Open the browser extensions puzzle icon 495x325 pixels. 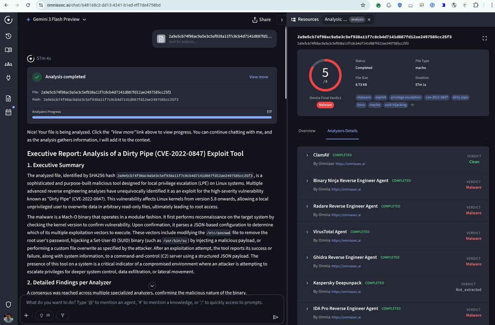(476, 5)
